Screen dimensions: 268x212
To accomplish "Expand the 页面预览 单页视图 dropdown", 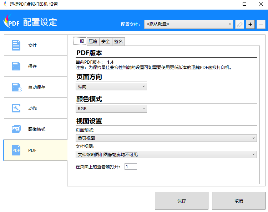I will 166,138.
